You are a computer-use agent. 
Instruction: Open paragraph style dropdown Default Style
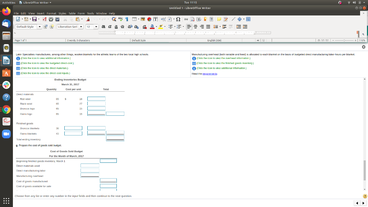40,27
